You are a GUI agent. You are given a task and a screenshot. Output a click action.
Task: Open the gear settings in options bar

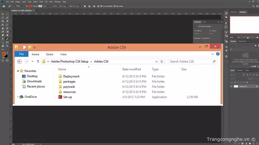coord(98,6)
